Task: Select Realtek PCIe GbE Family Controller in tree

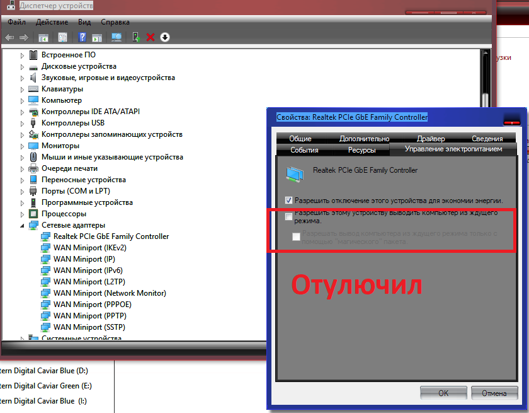Action: (111, 236)
